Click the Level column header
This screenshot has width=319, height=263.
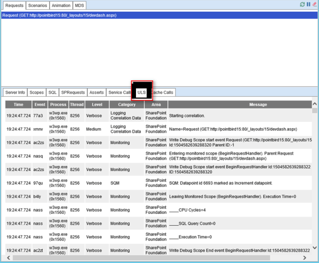(x=97, y=105)
